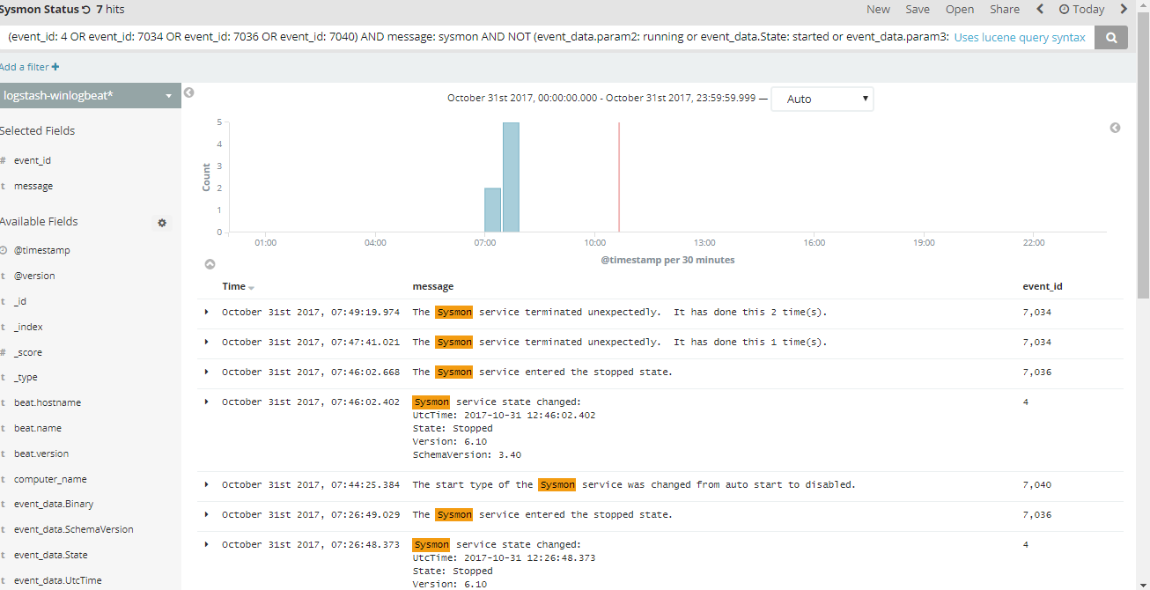The width and height of the screenshot is (1150, 590).
Task: Click the message column header
Action: point(433,286)
